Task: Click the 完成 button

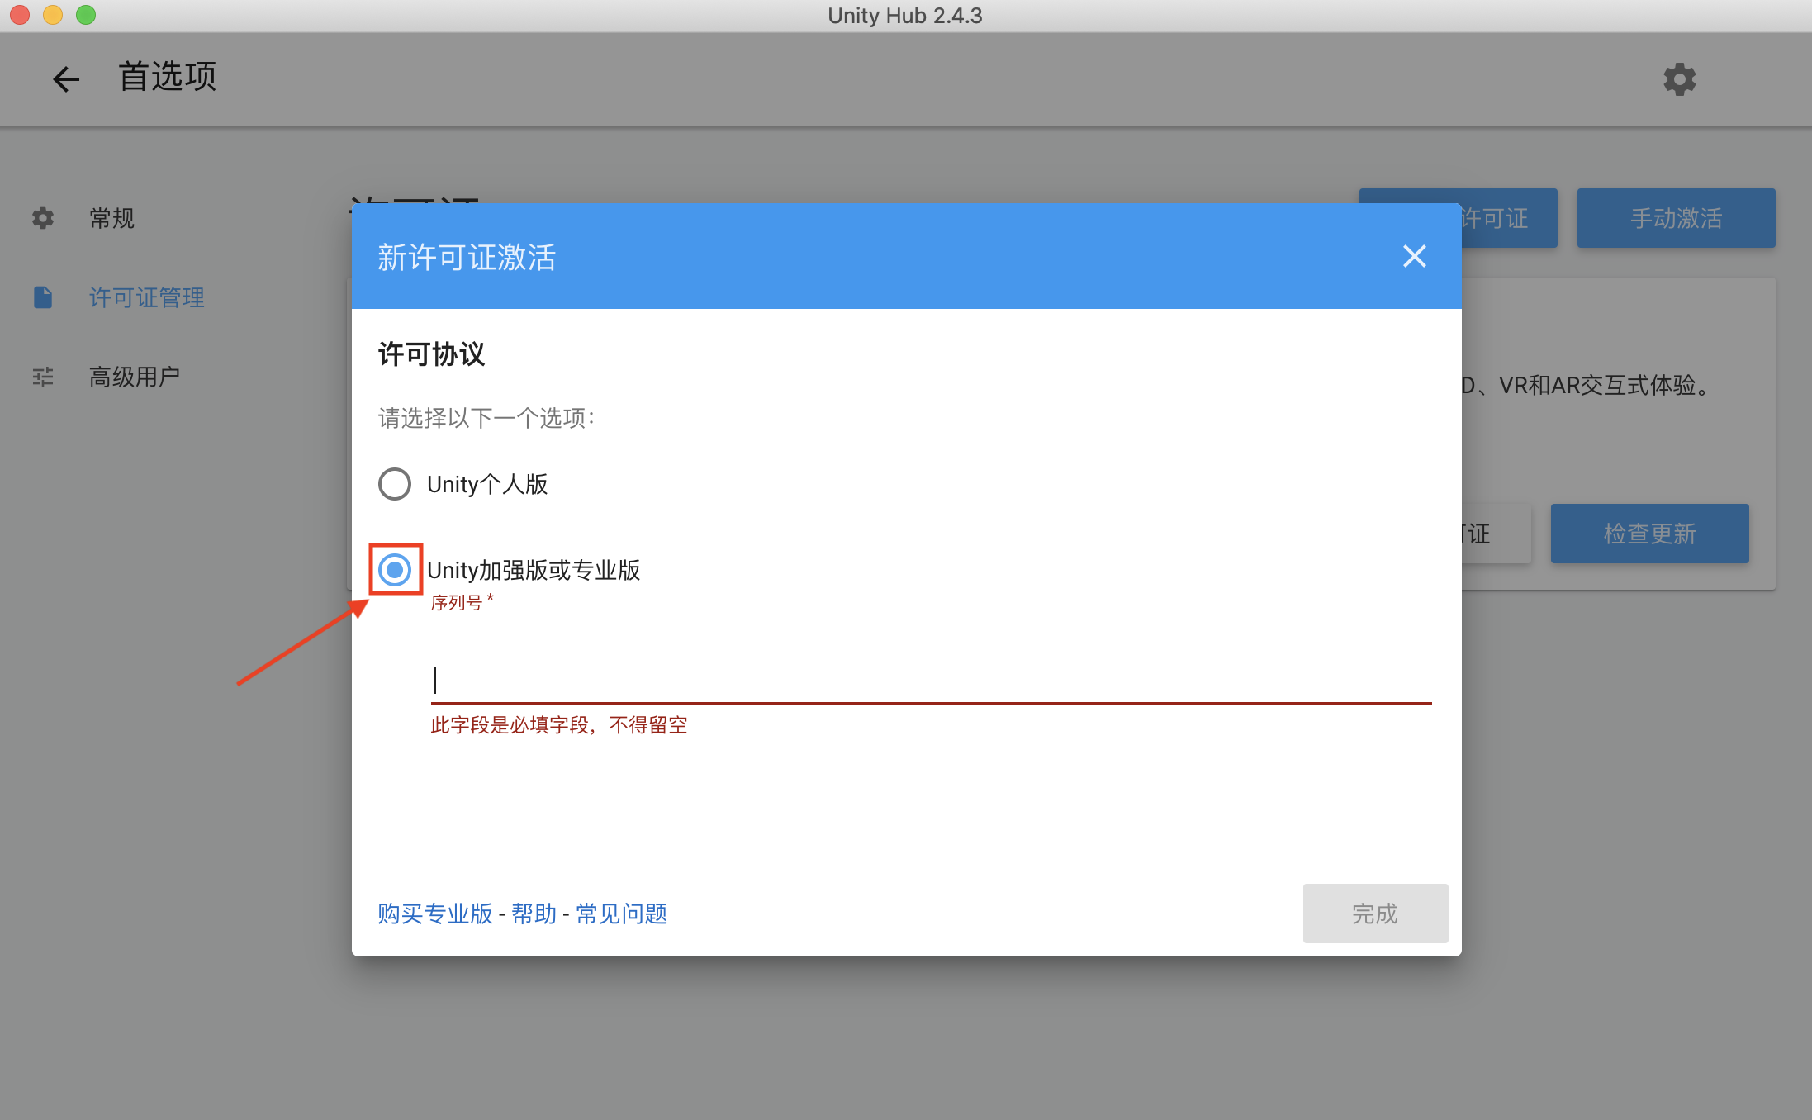Action: coord(1375,914)
